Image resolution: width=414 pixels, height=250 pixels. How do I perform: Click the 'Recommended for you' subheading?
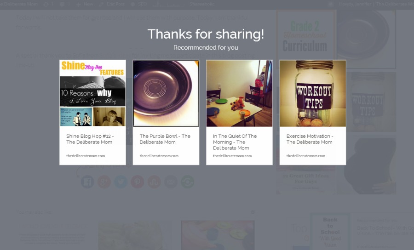[x=206, y=48]
